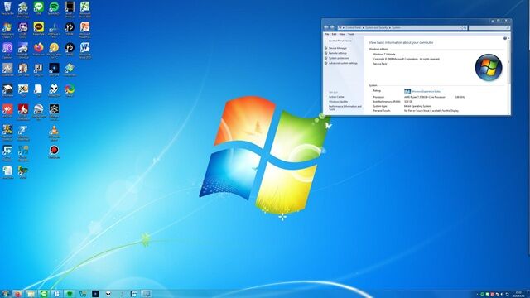Open the Tools menu in System window
The width and height of the screenshot is (530, 298).
pos(351,34)
